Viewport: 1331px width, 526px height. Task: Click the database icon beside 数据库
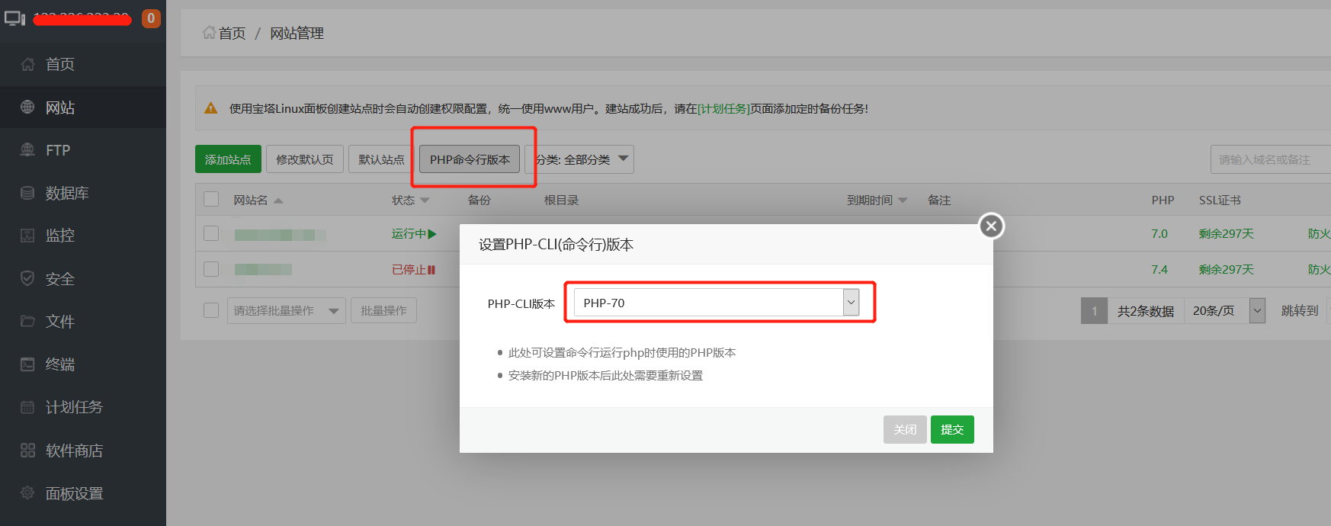[x=27, y=193]
